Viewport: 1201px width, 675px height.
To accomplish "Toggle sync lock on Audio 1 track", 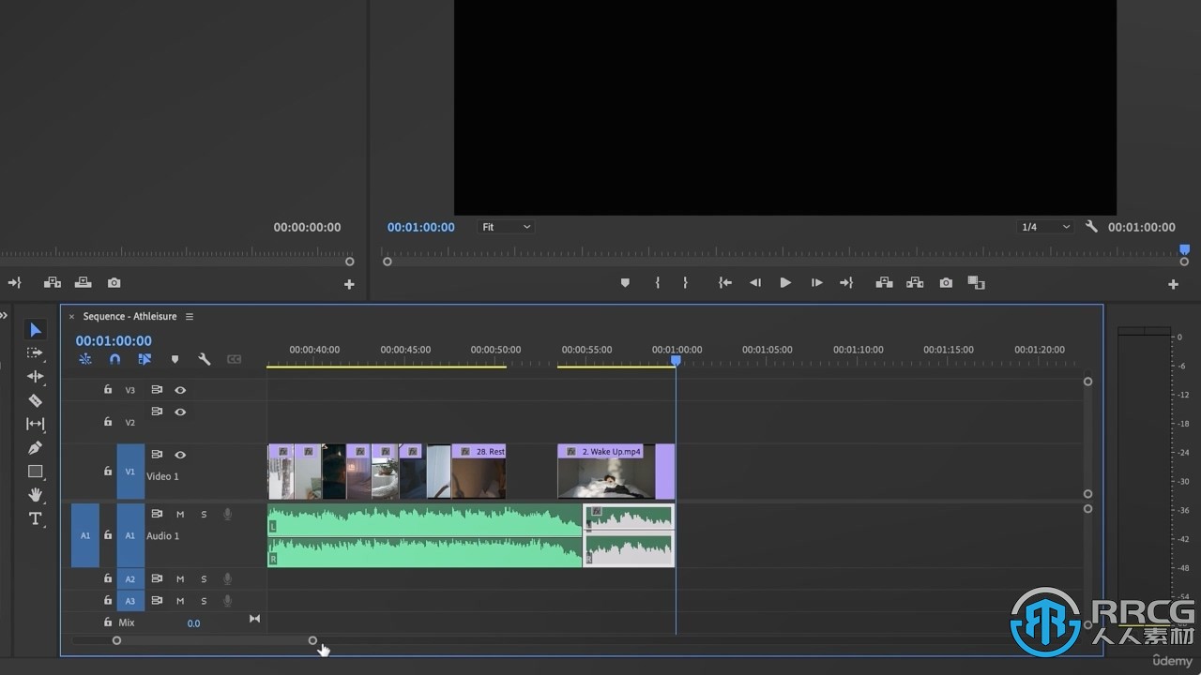I will (x=157, y=514).
